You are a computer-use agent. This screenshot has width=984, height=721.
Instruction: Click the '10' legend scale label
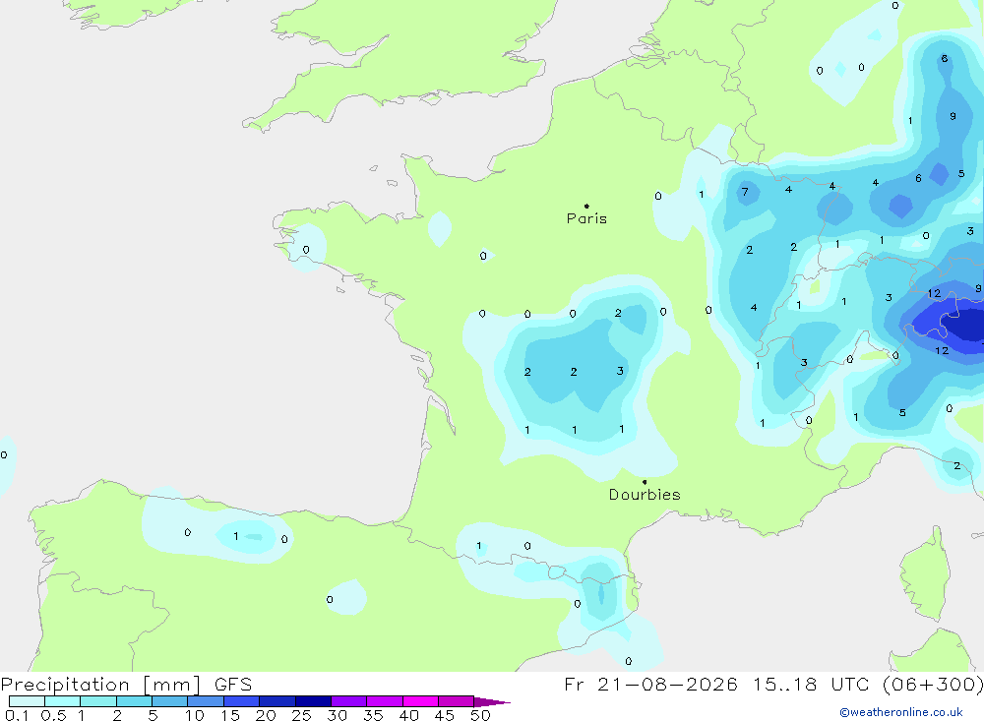[195, 715]
